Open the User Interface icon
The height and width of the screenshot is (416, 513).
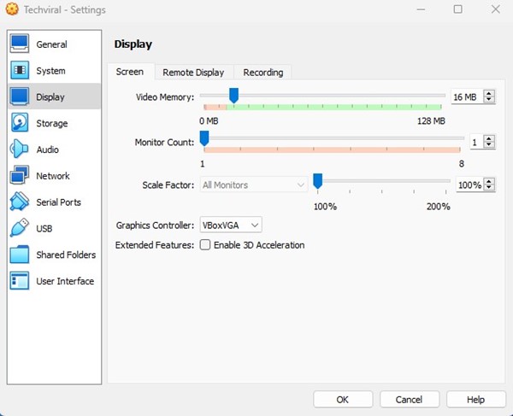(19, 281)
